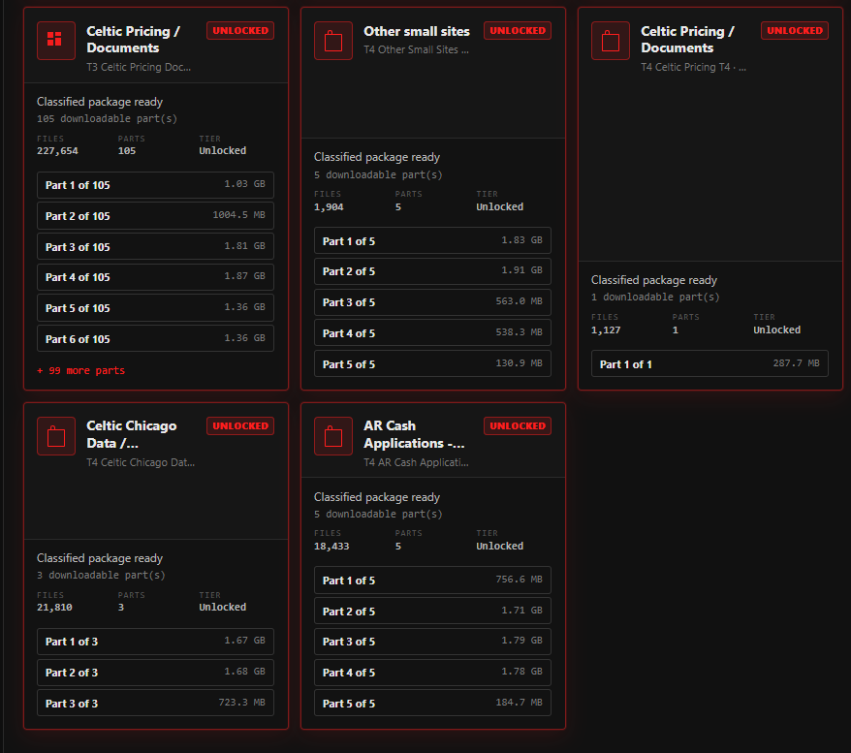The image size is (851, 753).
Task: Select the 1.71 GB Part 2 of 5
Action: click(432, 611)
